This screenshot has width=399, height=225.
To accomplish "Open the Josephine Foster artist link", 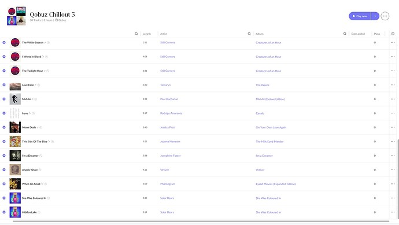I will [x=170, y=156].
